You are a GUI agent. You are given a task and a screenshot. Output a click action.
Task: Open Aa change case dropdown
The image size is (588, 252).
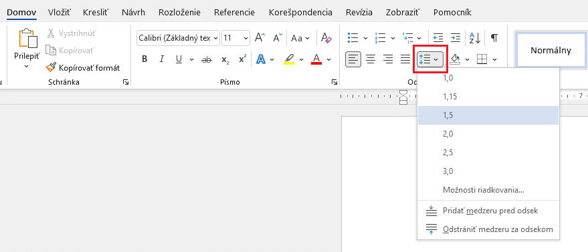pos(301,38)
